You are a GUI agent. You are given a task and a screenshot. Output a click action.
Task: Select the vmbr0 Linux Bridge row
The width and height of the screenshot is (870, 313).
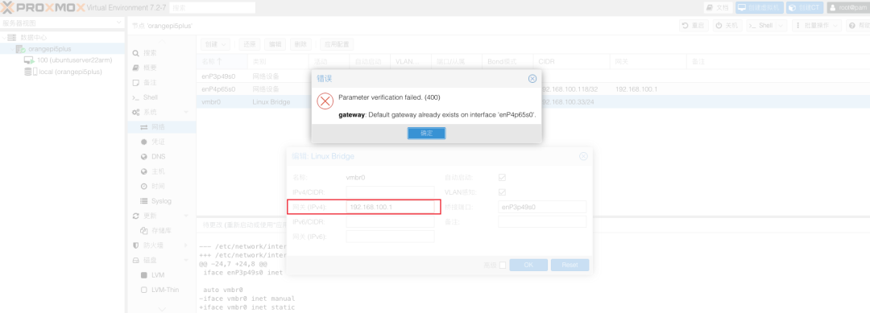tap(533, 102)
